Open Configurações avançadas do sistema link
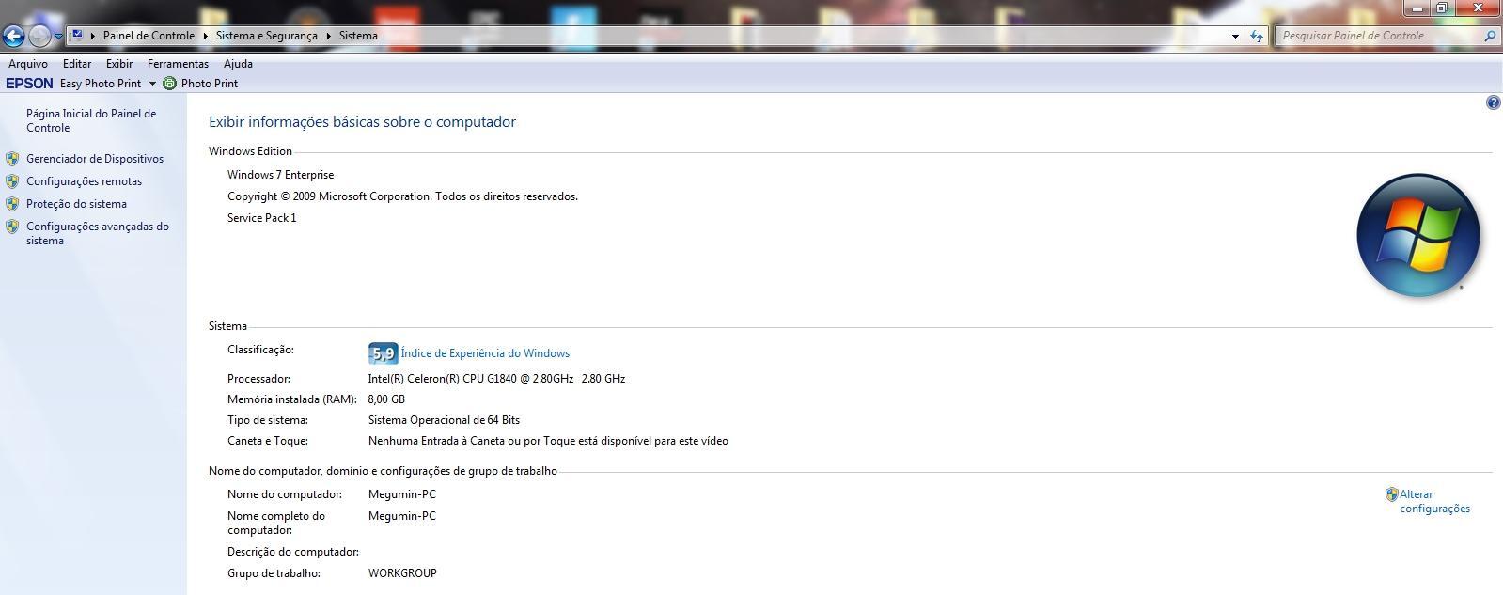 point(98,233)
